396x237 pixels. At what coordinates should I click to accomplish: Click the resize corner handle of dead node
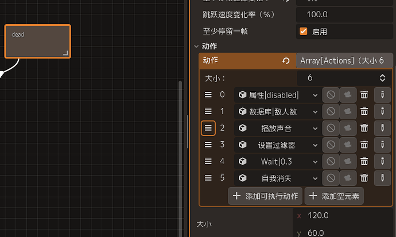pyautogui.click(x=65, y=53)
